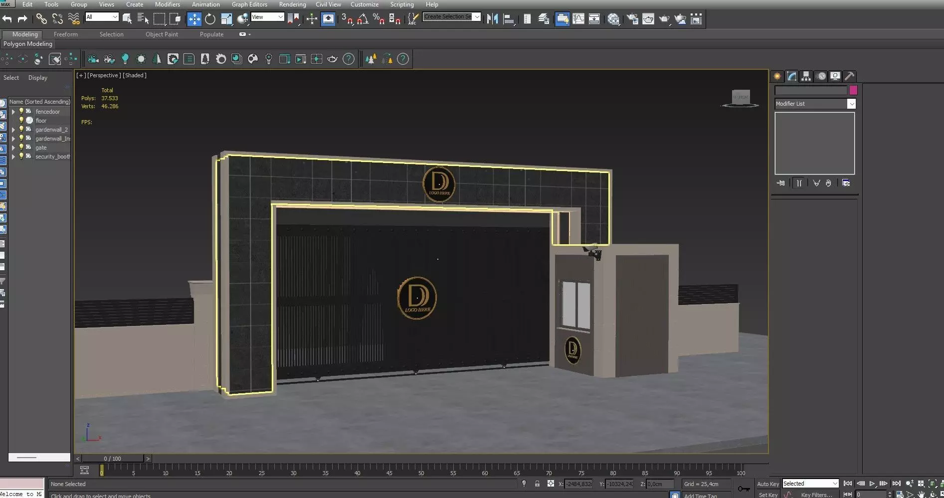The width and height of the screenshot is (944, 498).
Task: Toggle visibility bulb of fencedoor object
Action: coord(21,111)
